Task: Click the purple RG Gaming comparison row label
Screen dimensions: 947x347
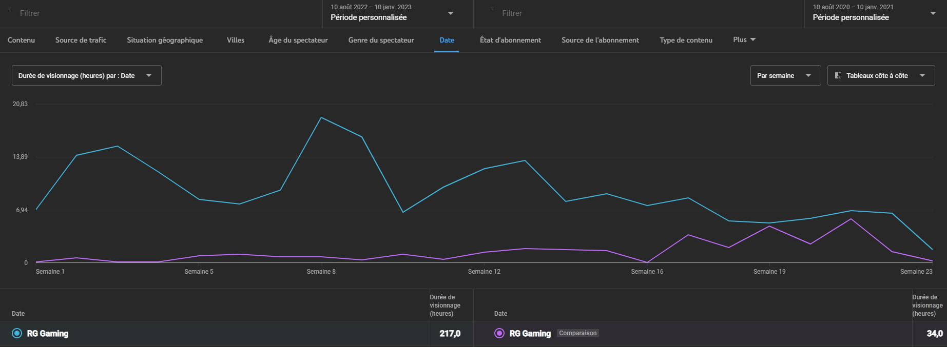Action: pyautogui.click(x=530, y=334)
